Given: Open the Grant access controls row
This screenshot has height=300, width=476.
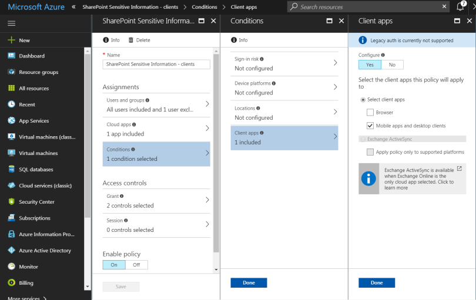Looking at the screenshot, I should pyautogui.click(x=156, y=201).
